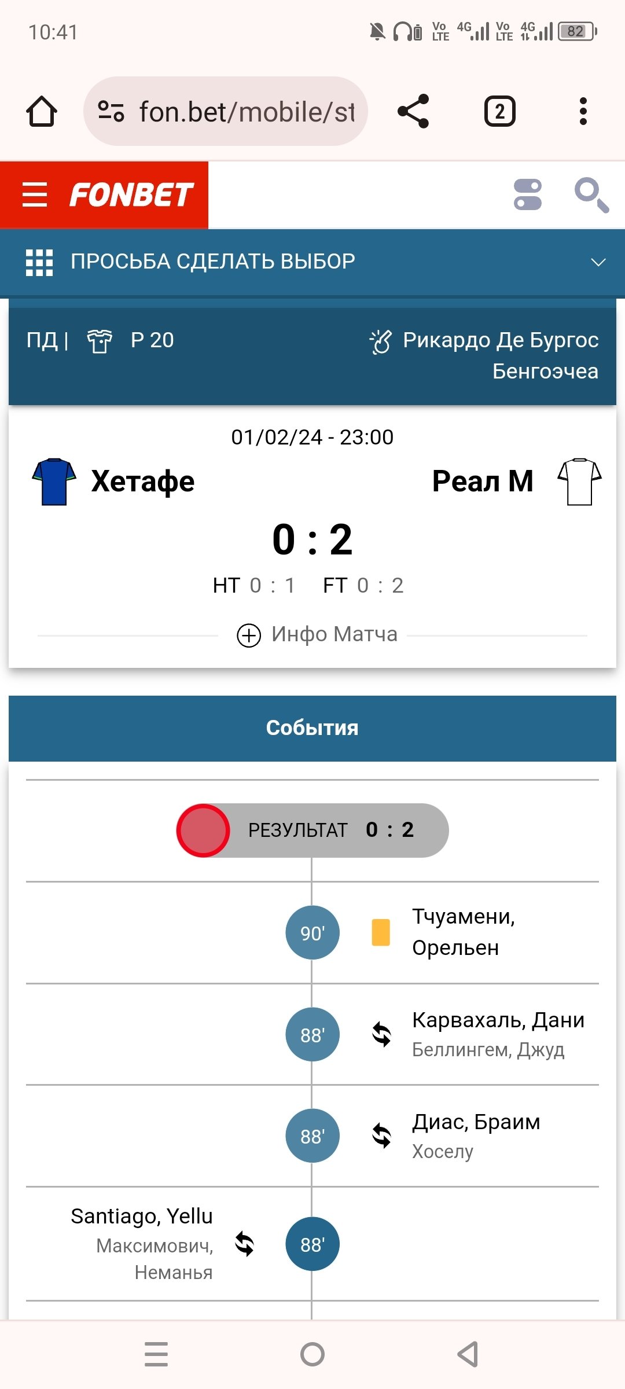Viewport: 625px width, 1389px height.
Task: Toggle the view switch icon in header
Action: [x=528, y=194]
